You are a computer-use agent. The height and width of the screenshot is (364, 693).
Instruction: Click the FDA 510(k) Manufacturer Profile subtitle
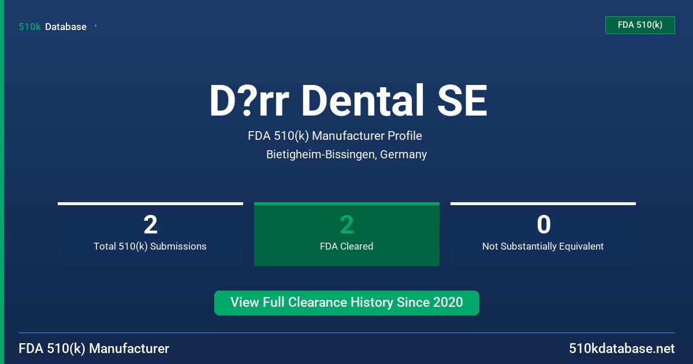(335, 136)
